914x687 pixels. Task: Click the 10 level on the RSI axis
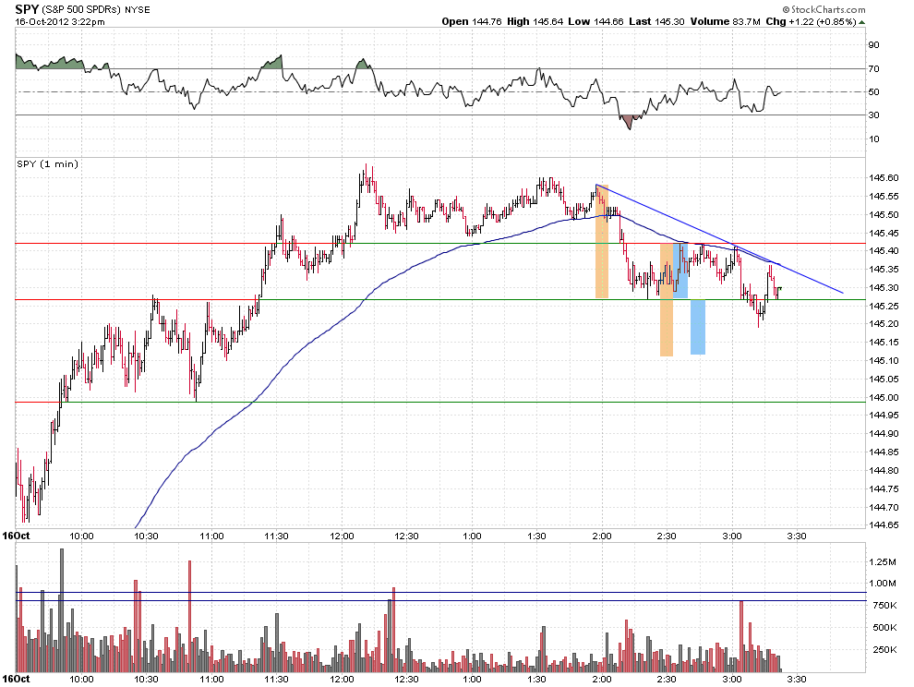(873, 139)
